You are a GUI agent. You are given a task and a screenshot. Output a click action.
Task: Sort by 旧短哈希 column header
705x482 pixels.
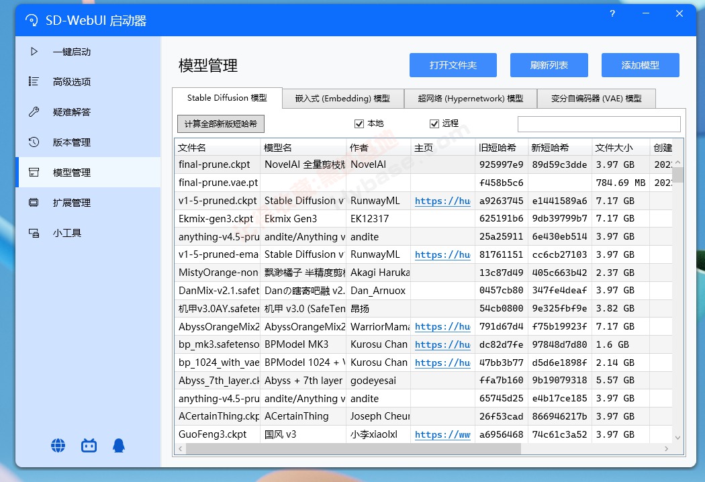click(502, 148)
